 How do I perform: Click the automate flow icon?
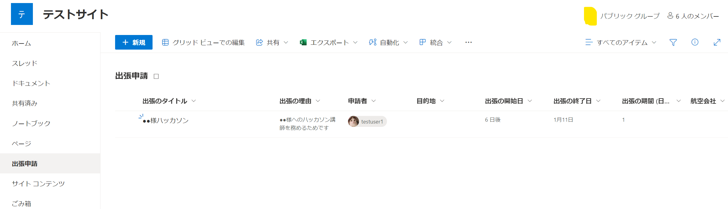pos(373,42)
